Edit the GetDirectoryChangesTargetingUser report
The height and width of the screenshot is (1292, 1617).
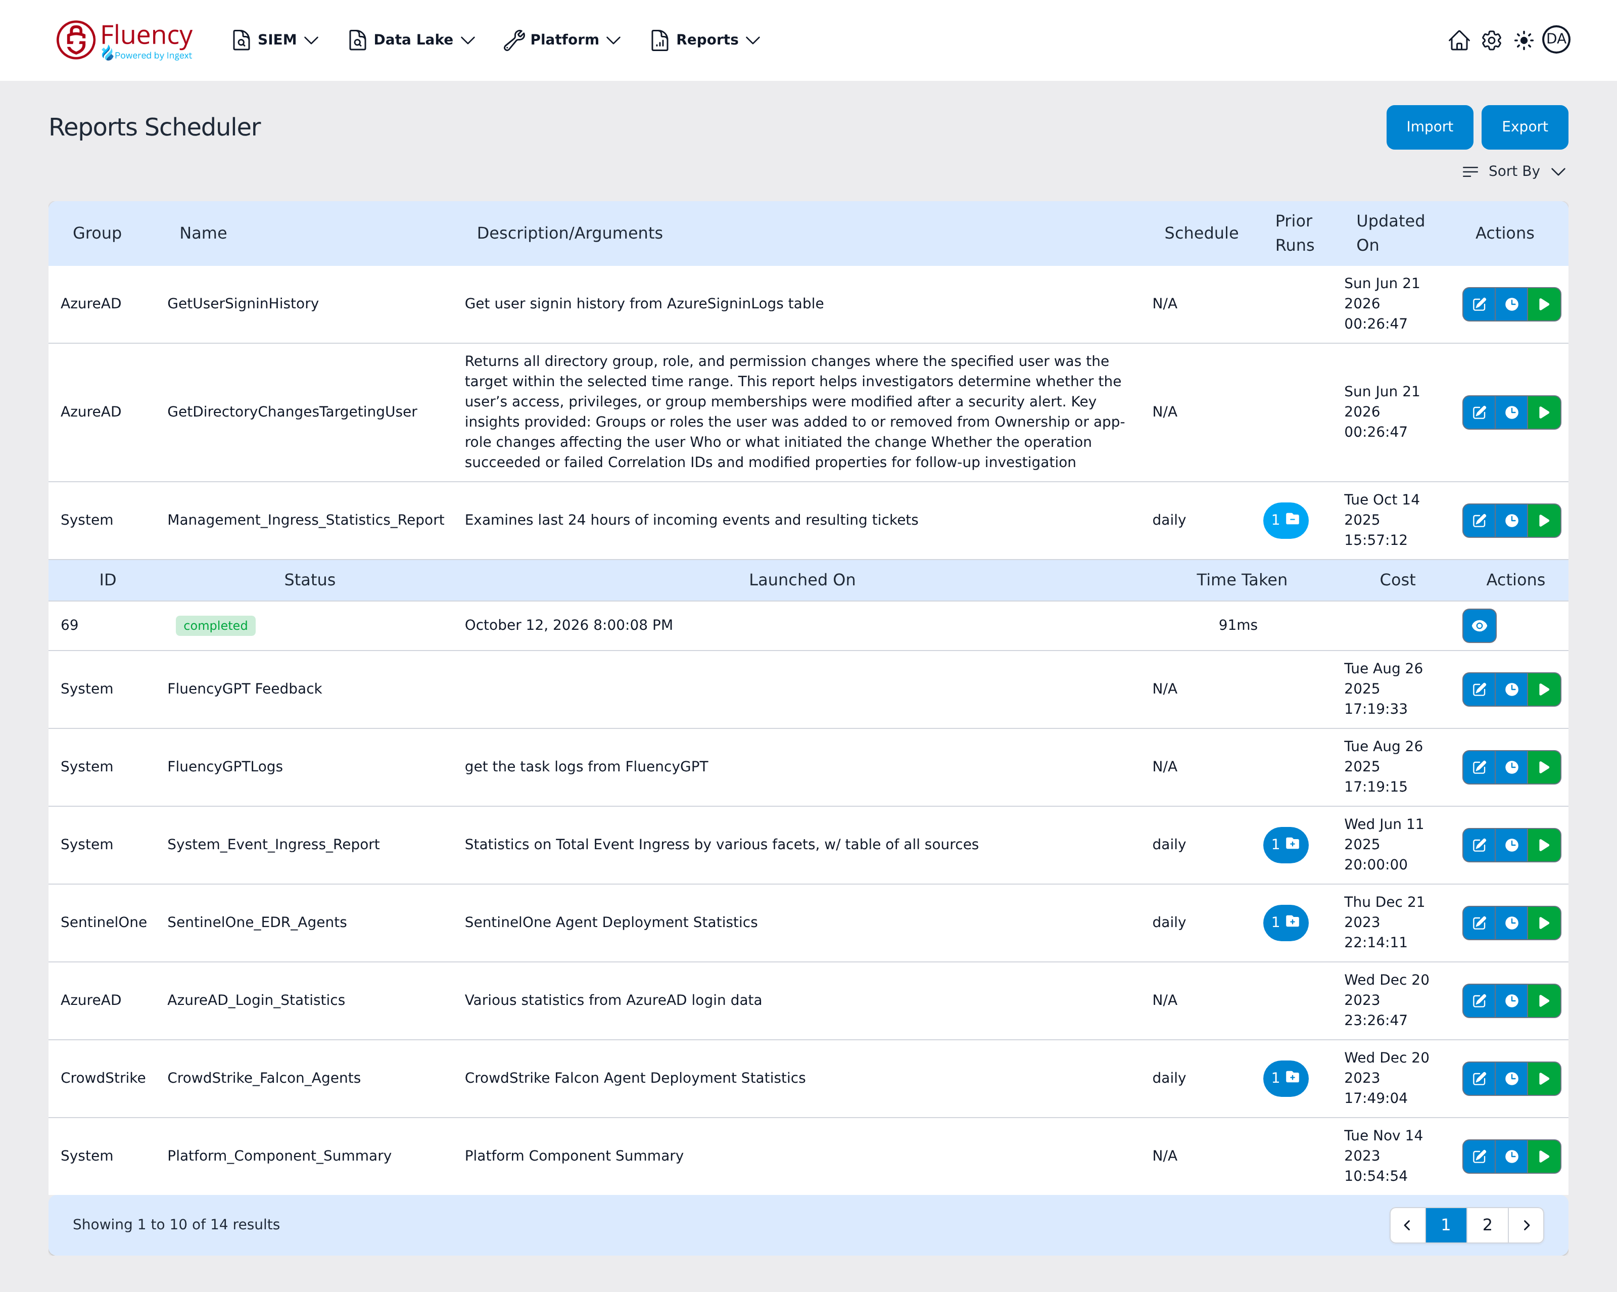[x=1479, y=412]
